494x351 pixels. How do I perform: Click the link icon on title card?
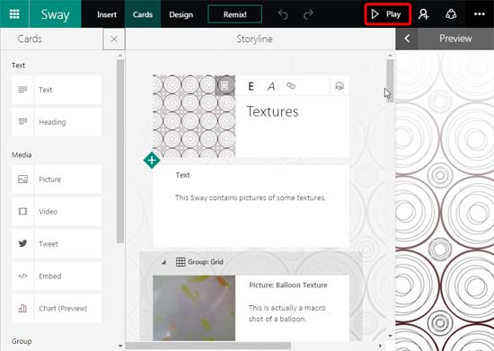click(291, 85)
